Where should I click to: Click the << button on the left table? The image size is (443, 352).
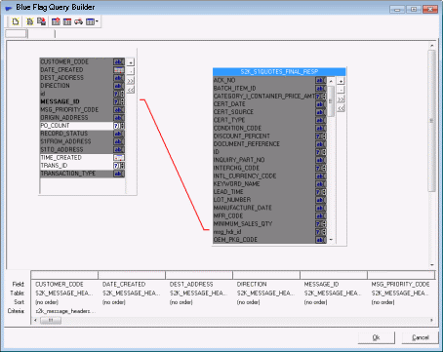click(x=131, y=90)
